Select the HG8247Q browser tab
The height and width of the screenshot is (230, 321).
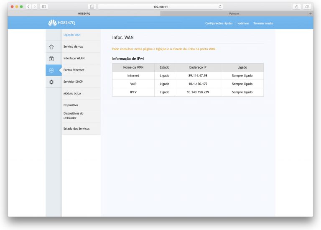click(x=84, y=14)
